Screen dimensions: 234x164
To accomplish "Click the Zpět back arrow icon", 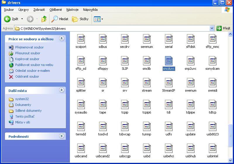I will click(7, 19).
